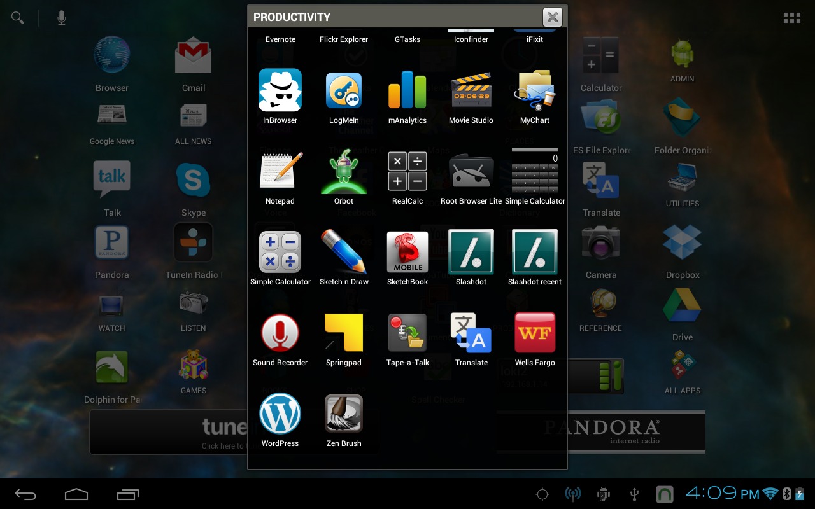
Task: Launch Sound Recorder
Action: 280,338
